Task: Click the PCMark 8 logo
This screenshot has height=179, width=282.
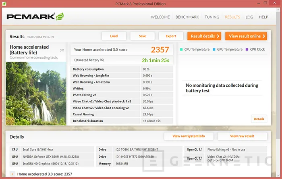Action: (x=35, y=17)
